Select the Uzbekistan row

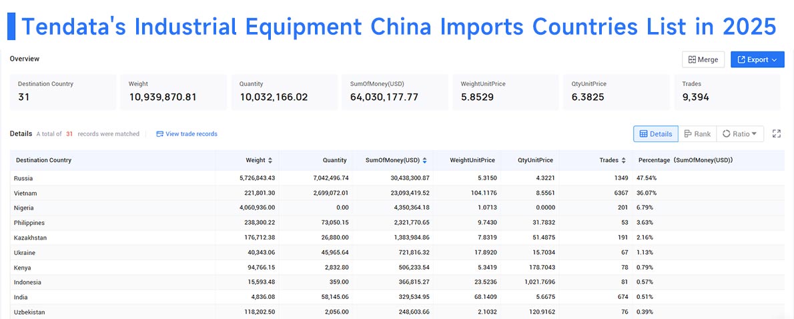[x=397, y=312]
